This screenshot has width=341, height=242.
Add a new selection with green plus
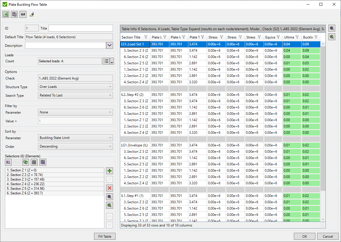[x=109, y=171]
